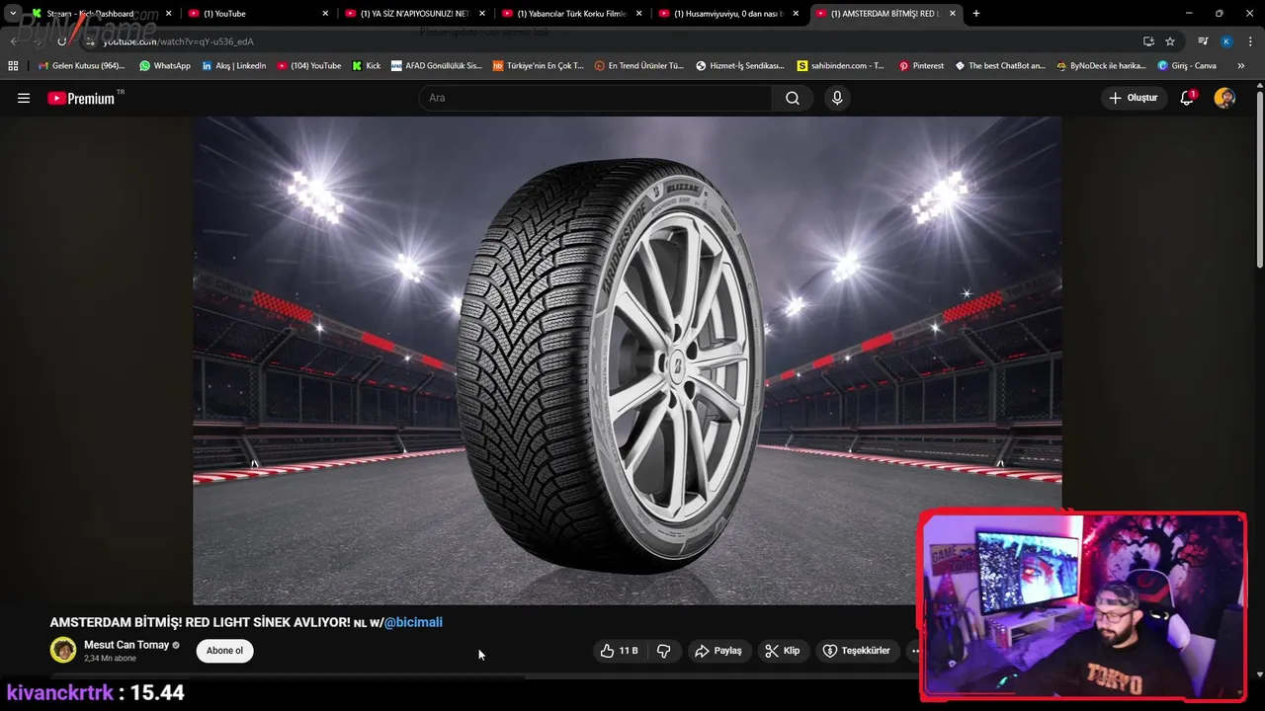Switch to YA SİZ N'APIYOSUNUZ tab

[414, 14]
